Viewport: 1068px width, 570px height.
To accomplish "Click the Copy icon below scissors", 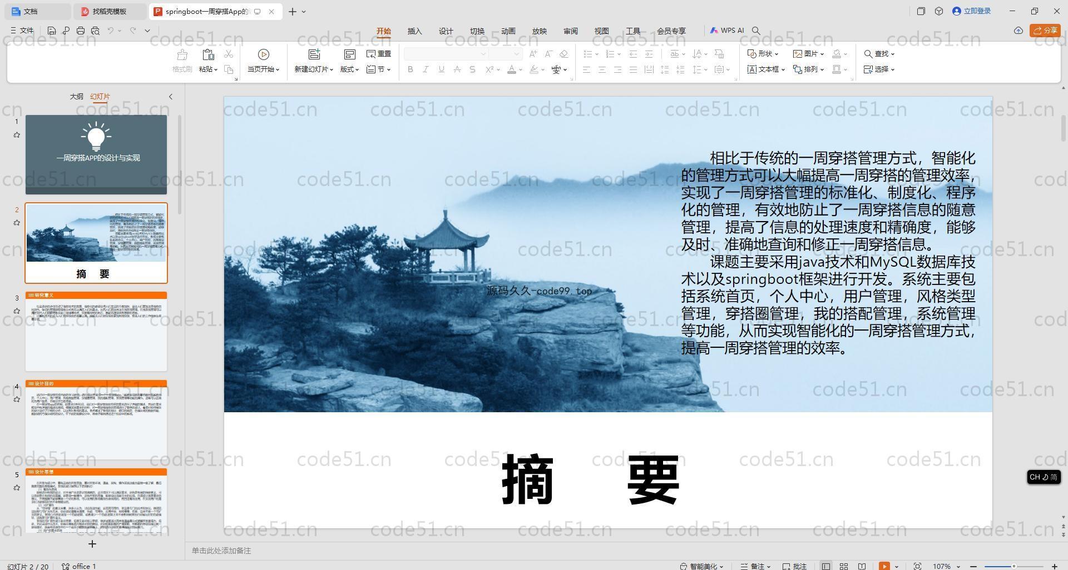I will 229,69.
